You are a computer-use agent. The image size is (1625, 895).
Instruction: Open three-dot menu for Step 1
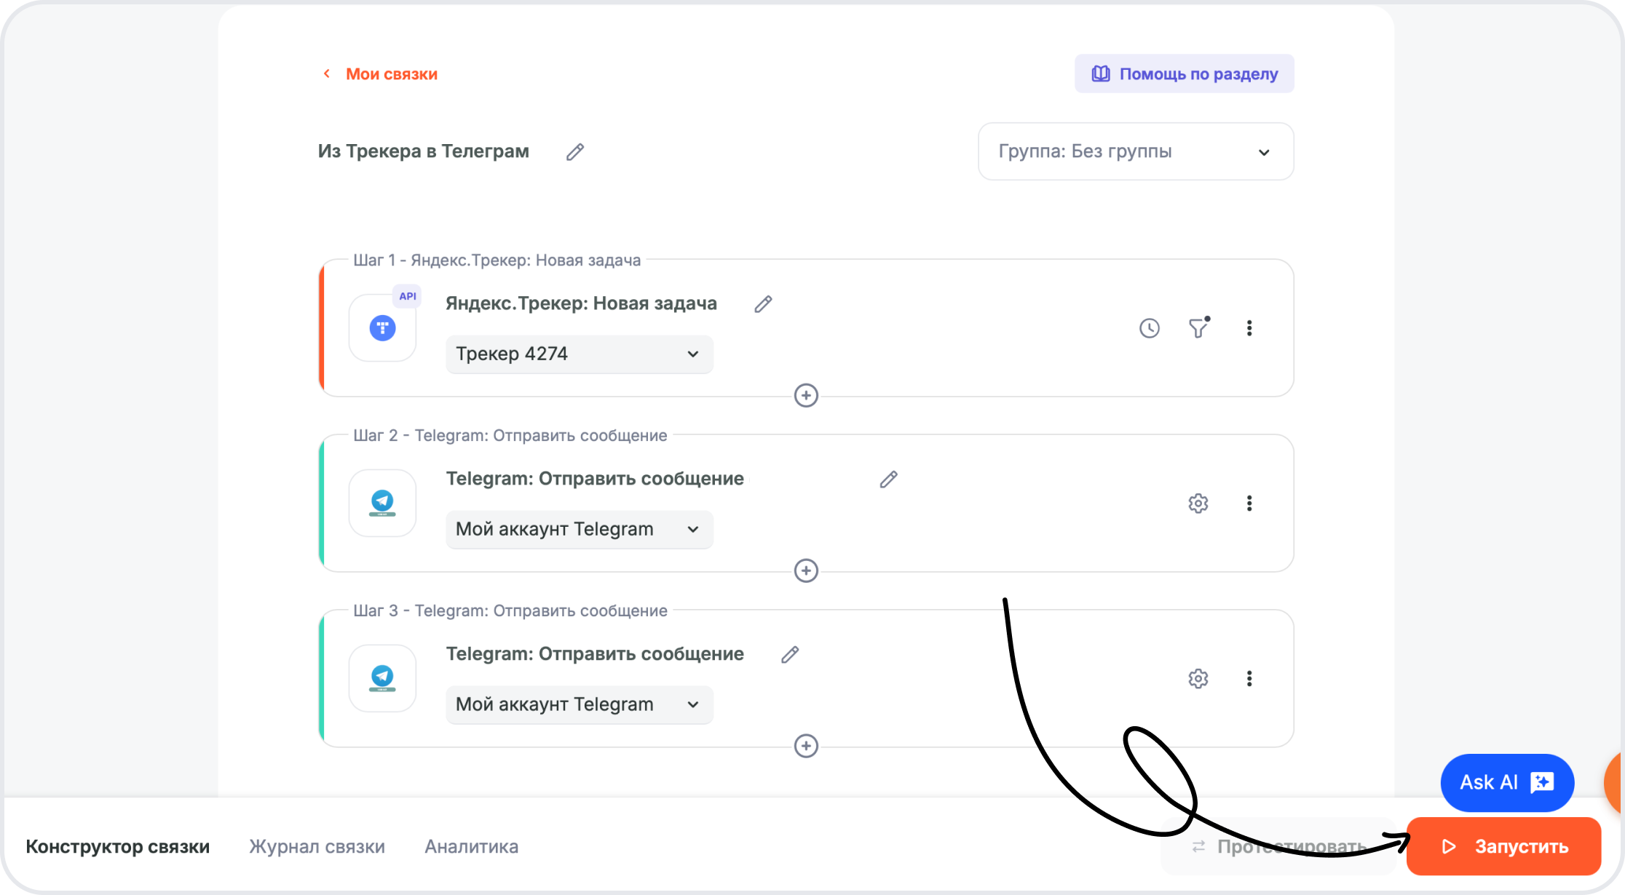tap(1249, 328)
